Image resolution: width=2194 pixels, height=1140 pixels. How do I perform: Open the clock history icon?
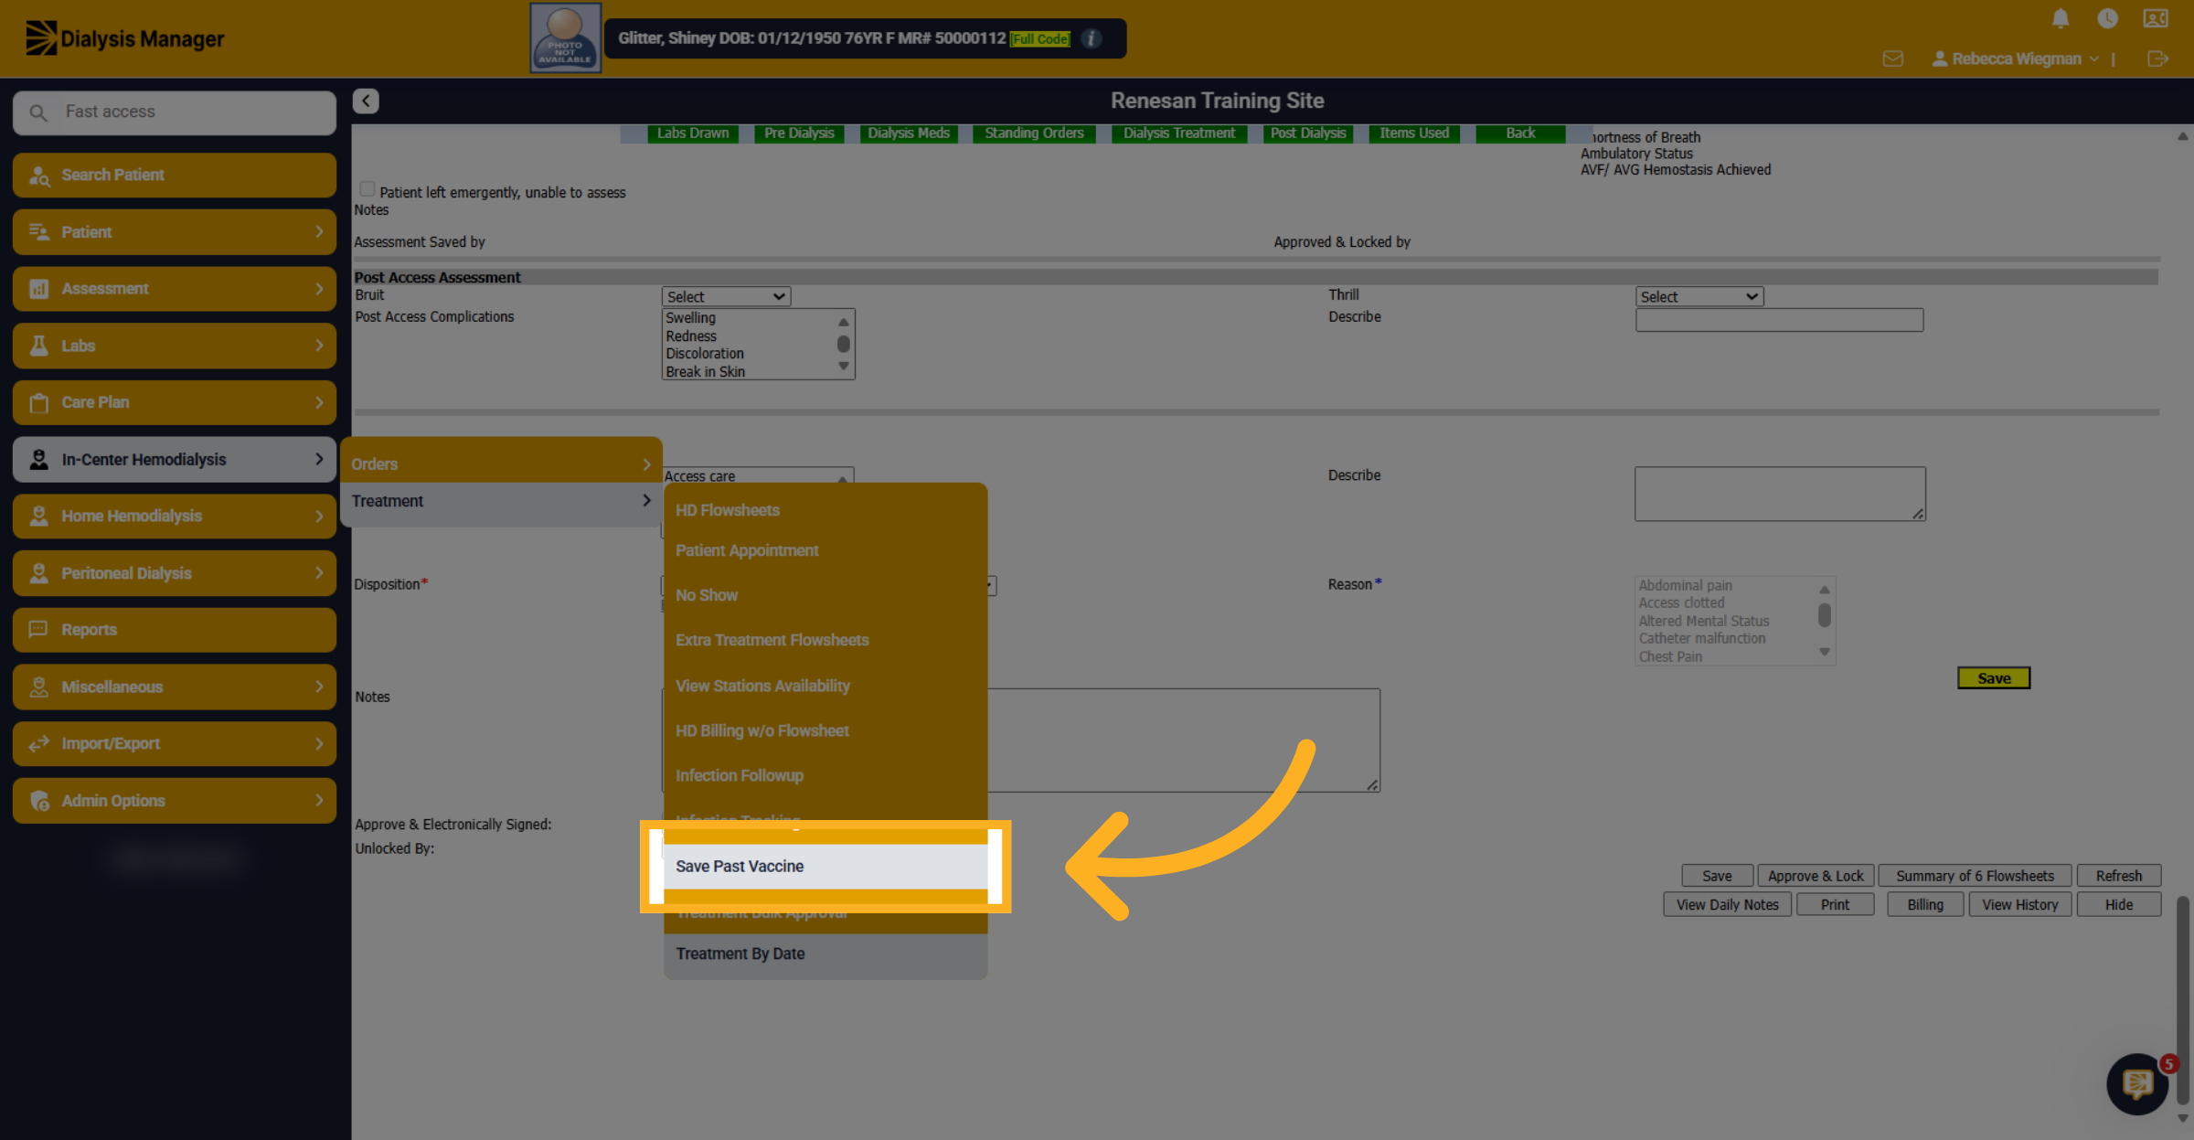pos(2108,18)
